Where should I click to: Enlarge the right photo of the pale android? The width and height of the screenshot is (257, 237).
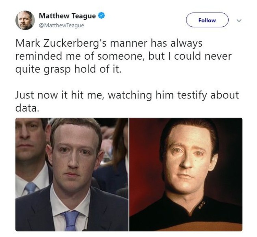186,174
